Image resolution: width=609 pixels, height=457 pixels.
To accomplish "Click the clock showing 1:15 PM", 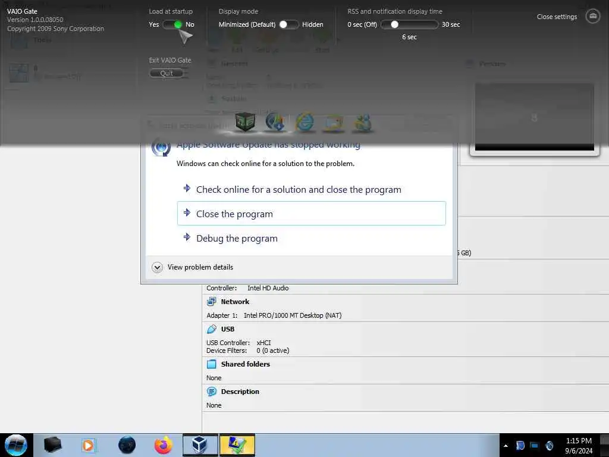I will coord(579,441).
